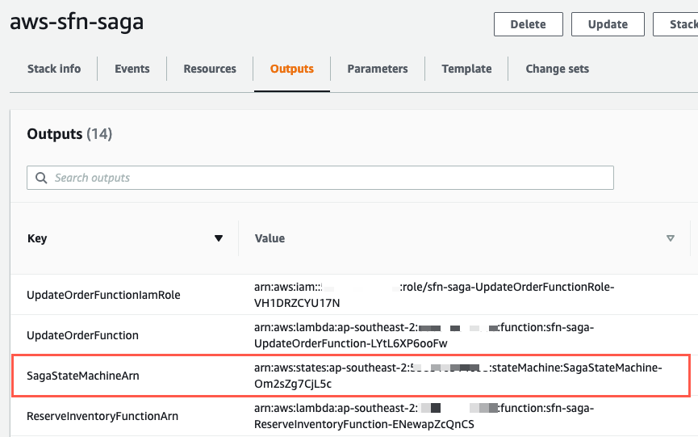The image size is (698, 437).
Task: Click the aws-sfn-saga stack title
Action: [77, 22]
